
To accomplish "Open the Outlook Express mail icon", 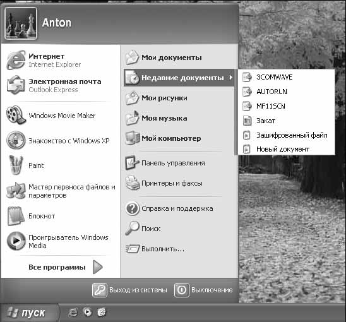I will [x=16, y=85].
